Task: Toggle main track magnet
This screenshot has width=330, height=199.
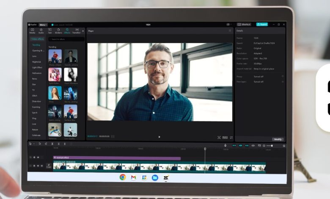Action: [234, 146]
